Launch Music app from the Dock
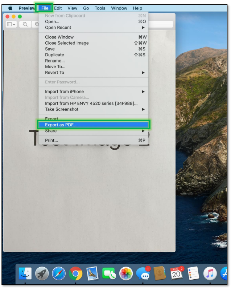Screen dimensions: 231x288 [x=210, y=273]
